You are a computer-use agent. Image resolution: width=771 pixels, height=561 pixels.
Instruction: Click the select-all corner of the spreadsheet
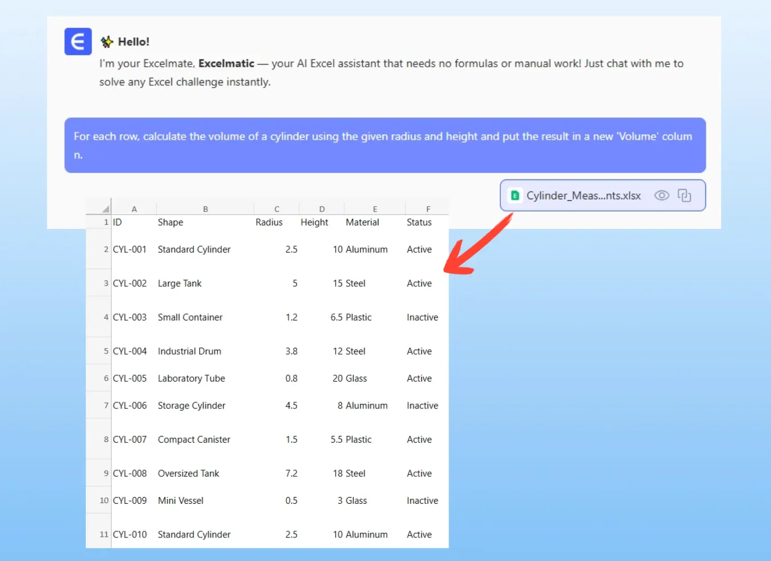tap(105, 209)
